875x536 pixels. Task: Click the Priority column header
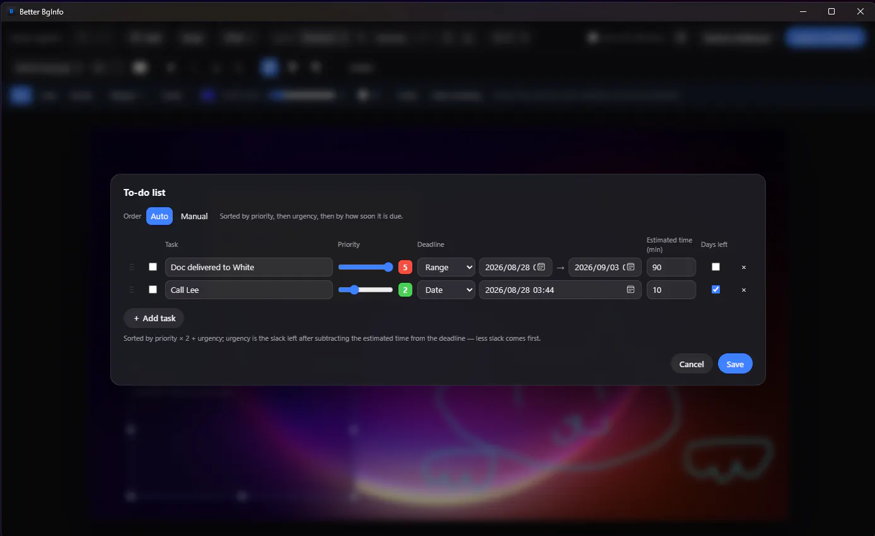click(x=349, y=244)
